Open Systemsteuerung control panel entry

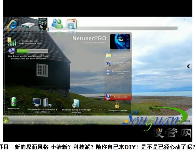click(x=118, y=72)
